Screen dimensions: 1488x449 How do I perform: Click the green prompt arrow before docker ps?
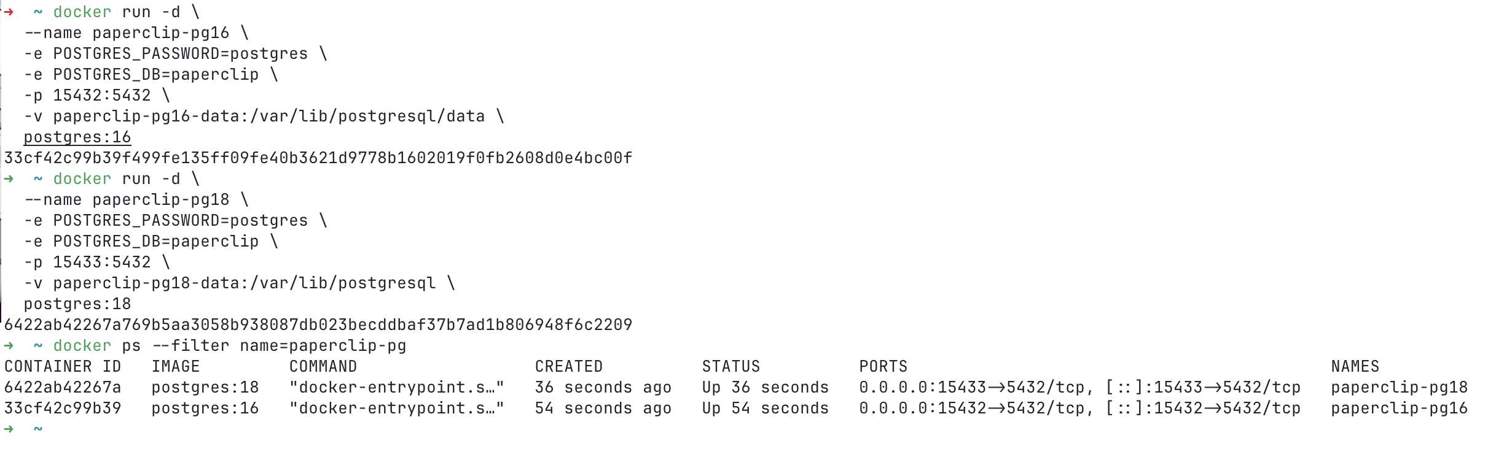9,346
